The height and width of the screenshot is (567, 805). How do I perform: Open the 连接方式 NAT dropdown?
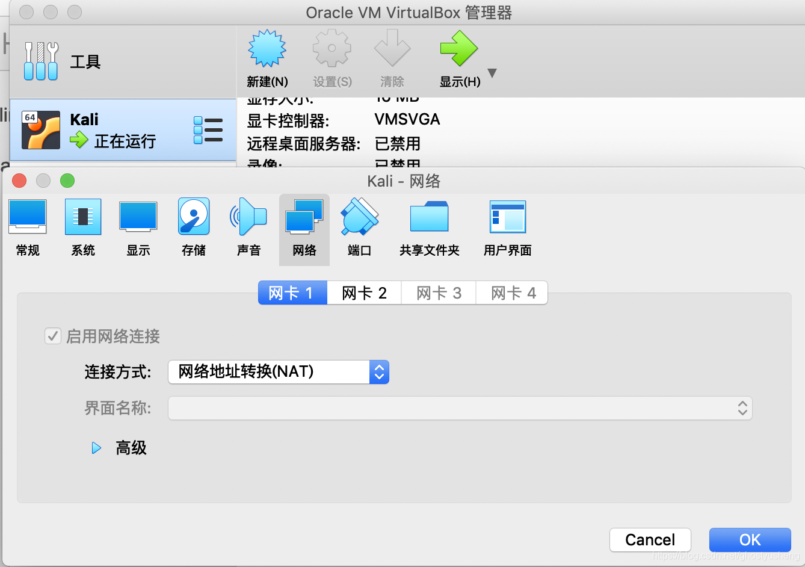[279, 372]
